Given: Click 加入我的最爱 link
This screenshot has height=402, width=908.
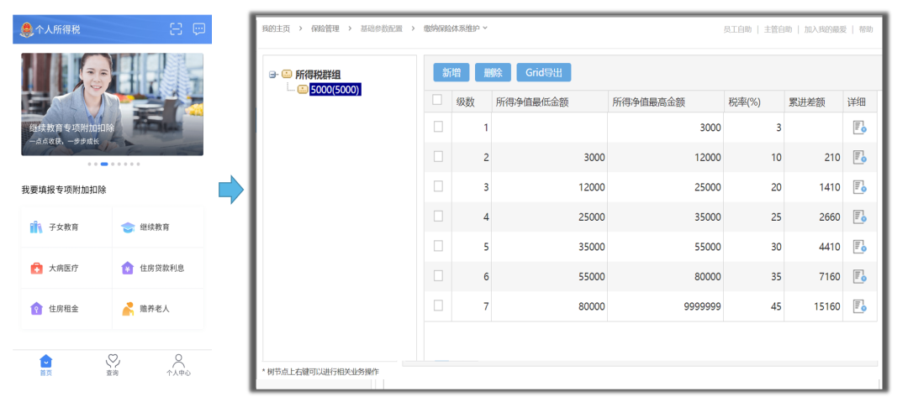Looking at the screenshot, I should 826,29.
